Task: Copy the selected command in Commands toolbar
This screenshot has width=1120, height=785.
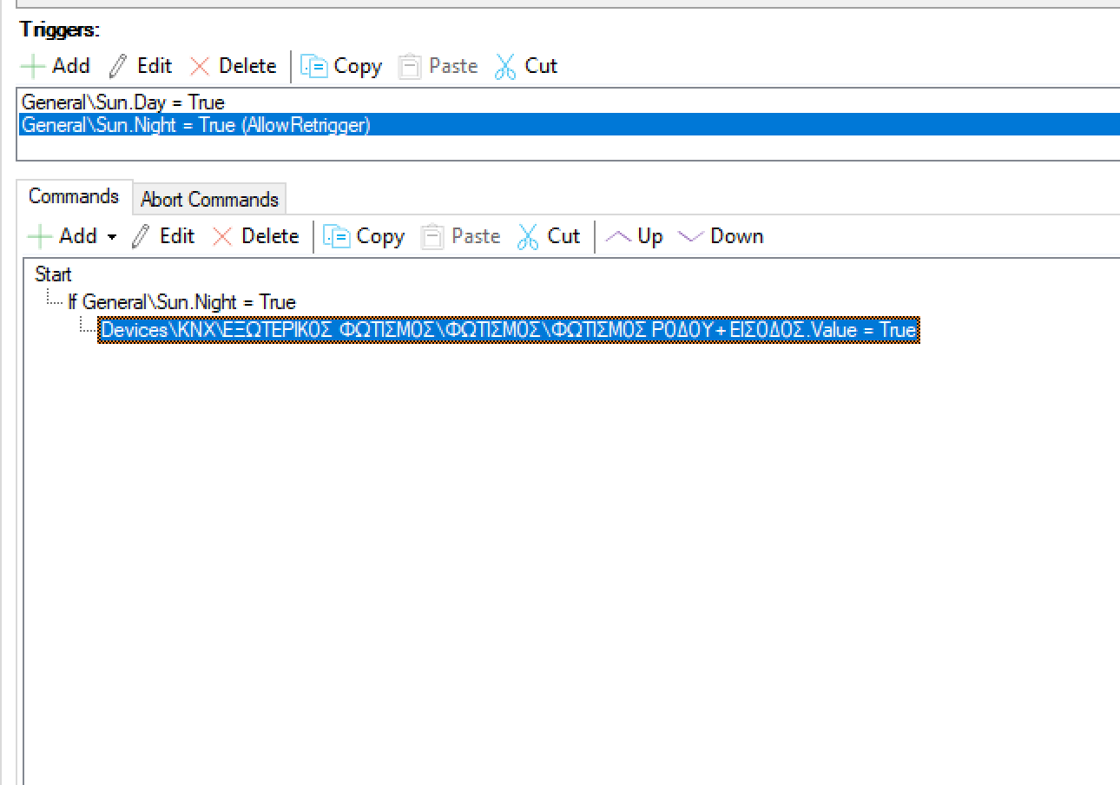Action: 364,236
